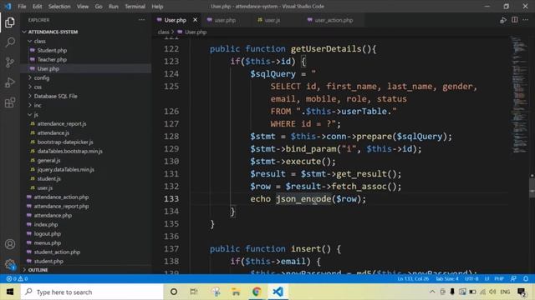Open Google Chrome from the taskbar
Screen dimensions: 535x300
pyautogui.click(x=257, y=292)
